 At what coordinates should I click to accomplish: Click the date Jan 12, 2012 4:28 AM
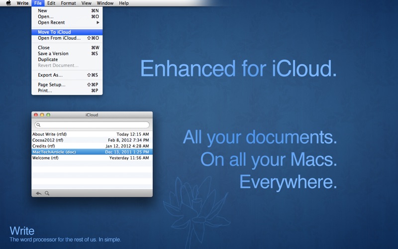click(x=127, y=146)
